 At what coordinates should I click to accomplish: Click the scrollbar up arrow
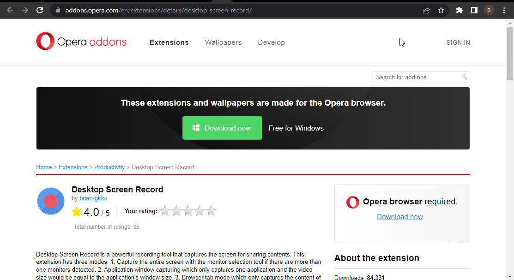tap(510, 23)
